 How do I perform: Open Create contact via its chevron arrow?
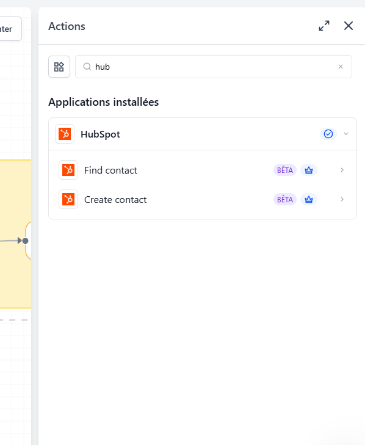[342, 199]
